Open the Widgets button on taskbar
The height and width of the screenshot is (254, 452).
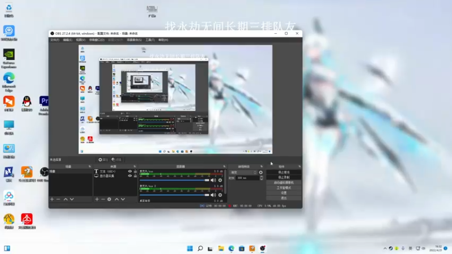pos(7,248)
